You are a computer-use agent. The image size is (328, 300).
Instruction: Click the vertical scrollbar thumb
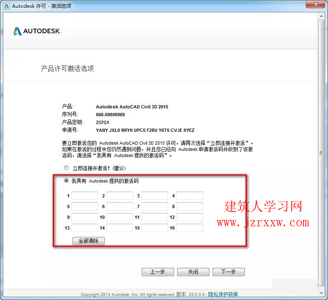point(321,153)
